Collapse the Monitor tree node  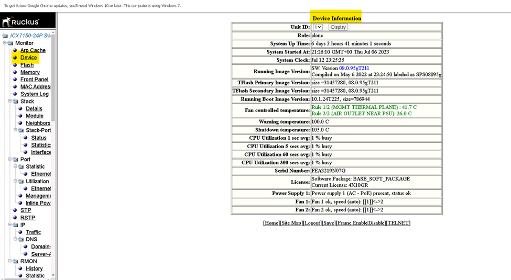[x=5, y=42]
